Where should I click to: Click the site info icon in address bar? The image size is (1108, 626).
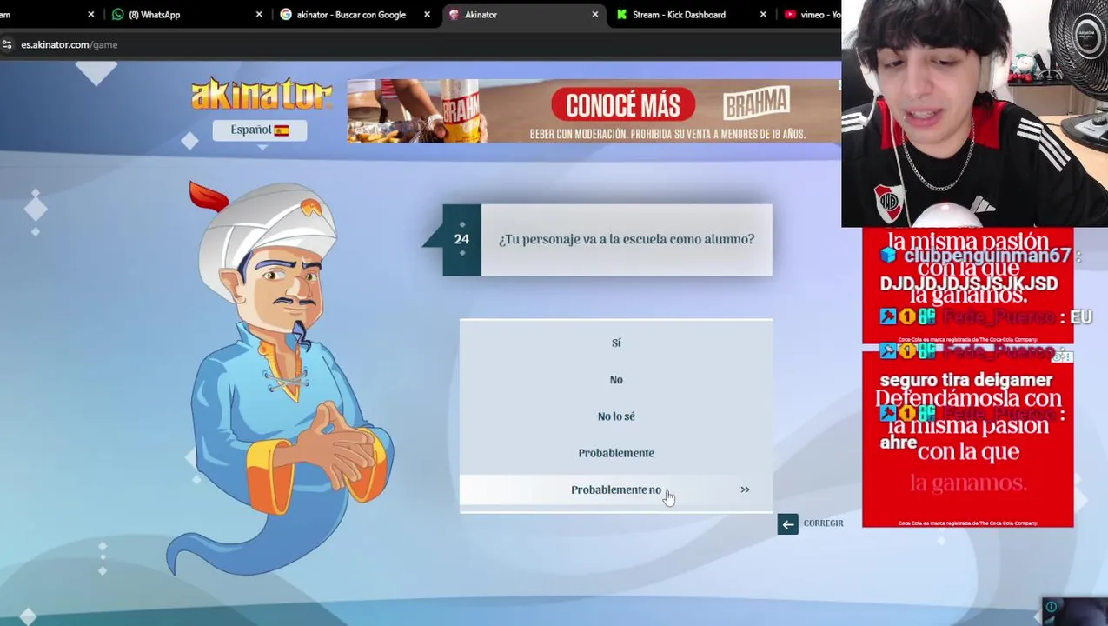7,44
